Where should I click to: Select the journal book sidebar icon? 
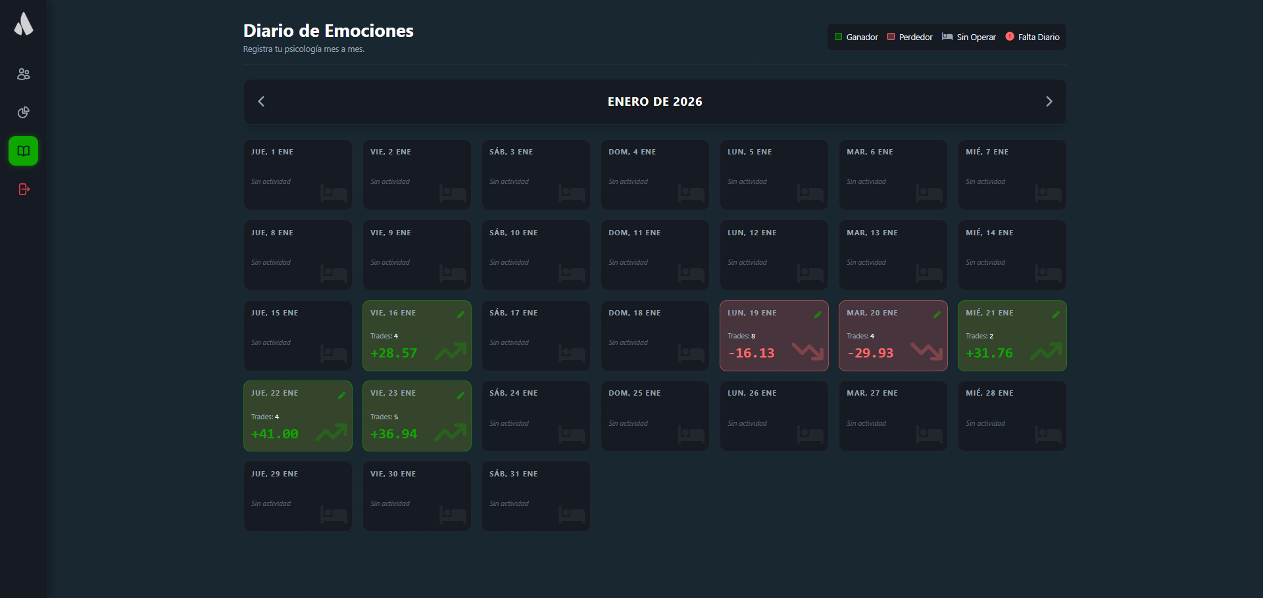[24, 151]
